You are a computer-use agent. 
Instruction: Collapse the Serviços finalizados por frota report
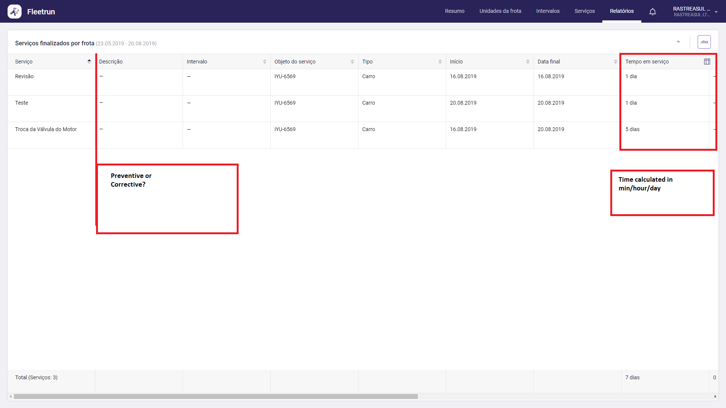click(x=678, y=42)
